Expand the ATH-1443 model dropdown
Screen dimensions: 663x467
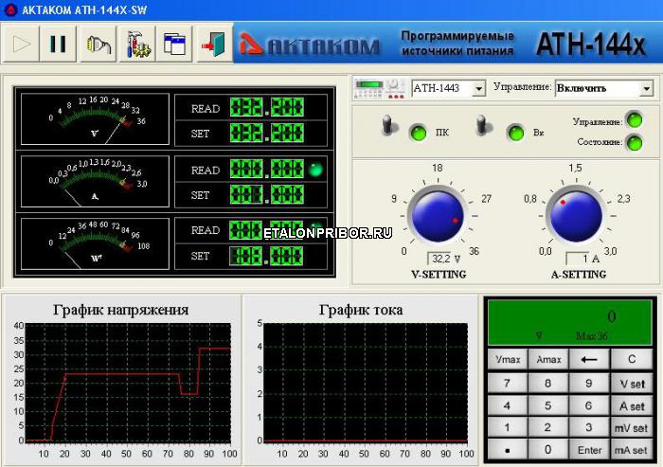pyautogui.click(x=478, y=89)
